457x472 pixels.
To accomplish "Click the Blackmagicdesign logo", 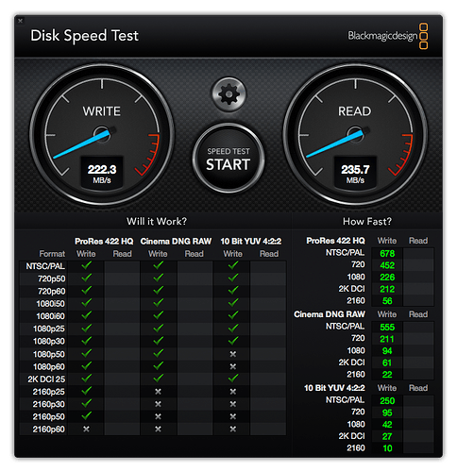I will click(388, 36).
